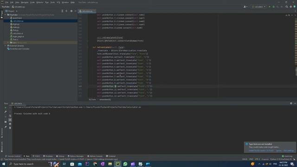Open IDE settings gear in the top toolbar
The width and height of the screenshot is (297, 167).
point(291,6)
